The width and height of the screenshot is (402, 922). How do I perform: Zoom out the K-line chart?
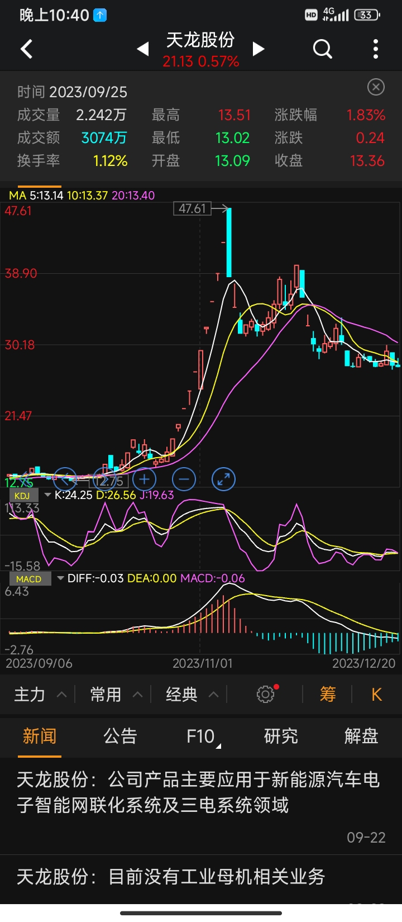[x=184, y=479]
